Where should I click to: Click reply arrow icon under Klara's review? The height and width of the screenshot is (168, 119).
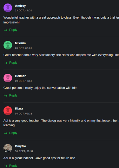click(5, 133)
